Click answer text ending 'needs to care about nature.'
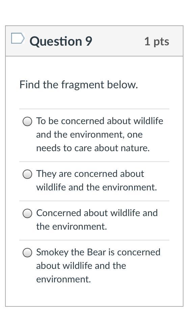 pos(93,148)
